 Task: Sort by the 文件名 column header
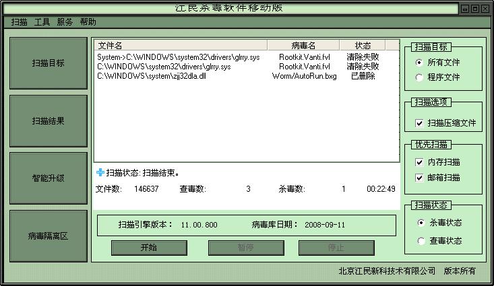(181, 46)
